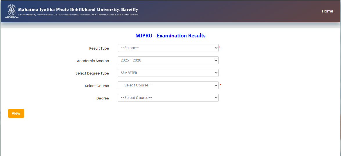This screenshot has width=341, height=156.
Task: Click the Result Type label
Action: (x=99, y=48)
